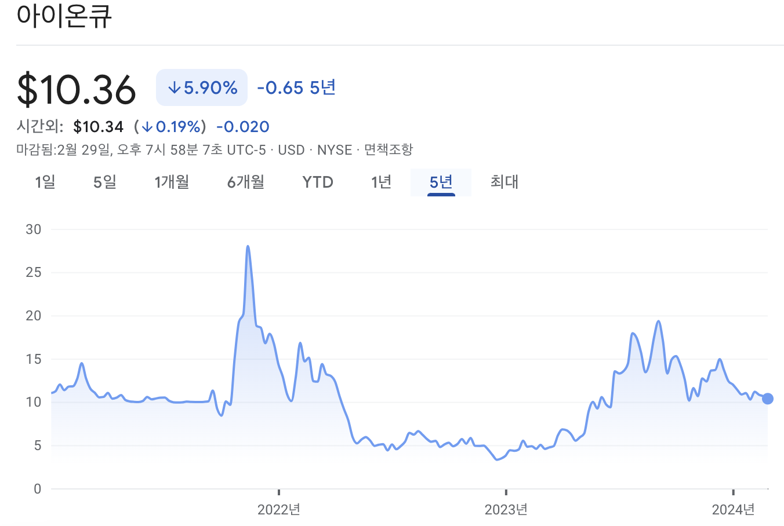Image resolution: width=784 pixels, height=526 pixels.
Task: Toggle the 5일 view option
Action: coord(104,182)
